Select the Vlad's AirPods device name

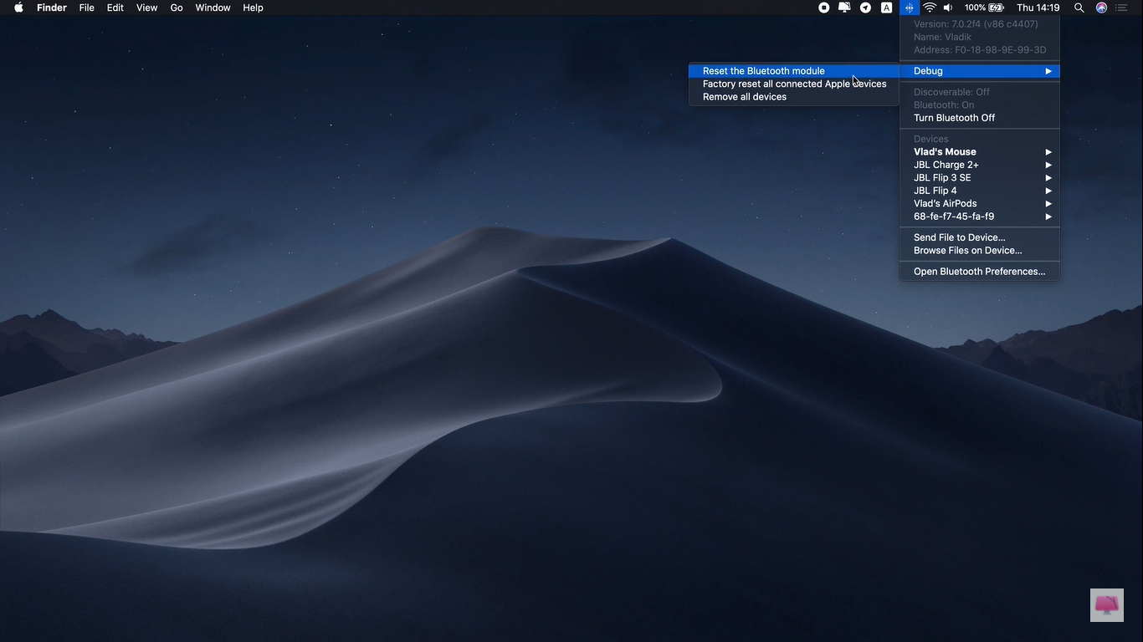coord(946,204)
